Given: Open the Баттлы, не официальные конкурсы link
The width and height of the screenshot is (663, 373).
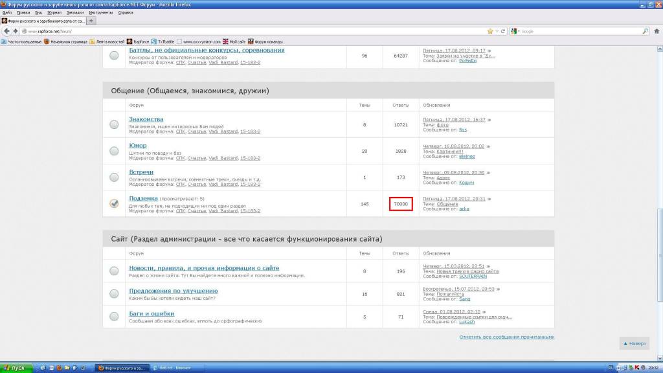Looking at the screenshot, I should click(207, 51).
